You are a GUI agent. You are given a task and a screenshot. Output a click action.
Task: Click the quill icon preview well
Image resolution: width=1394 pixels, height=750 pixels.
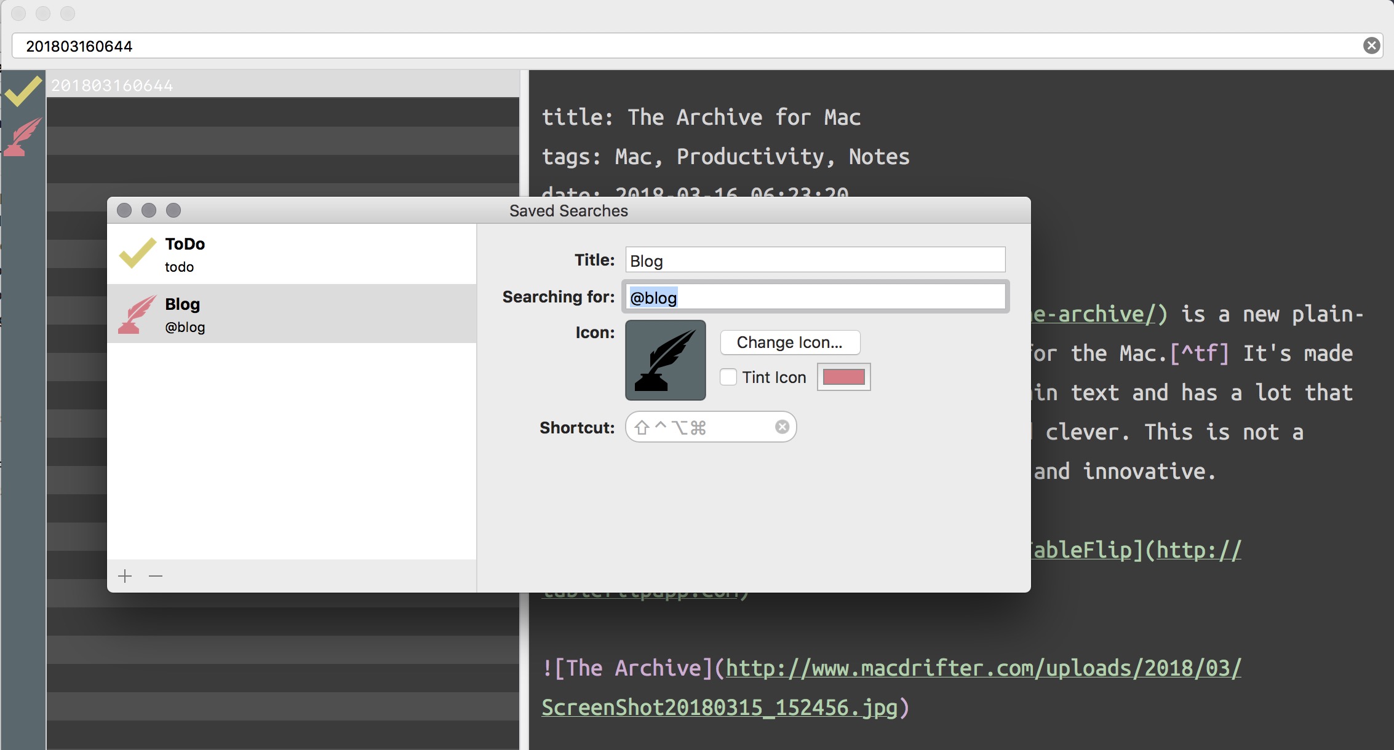point(665,360)
